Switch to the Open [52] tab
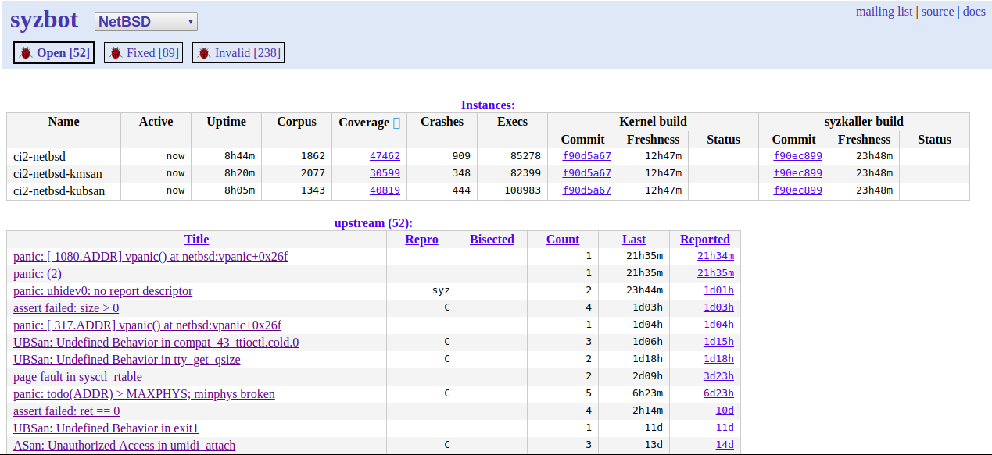 click(54, 53)
